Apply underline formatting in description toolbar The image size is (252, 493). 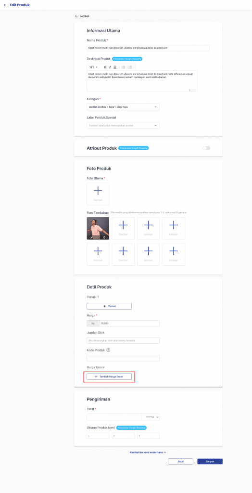click(115, 67)
